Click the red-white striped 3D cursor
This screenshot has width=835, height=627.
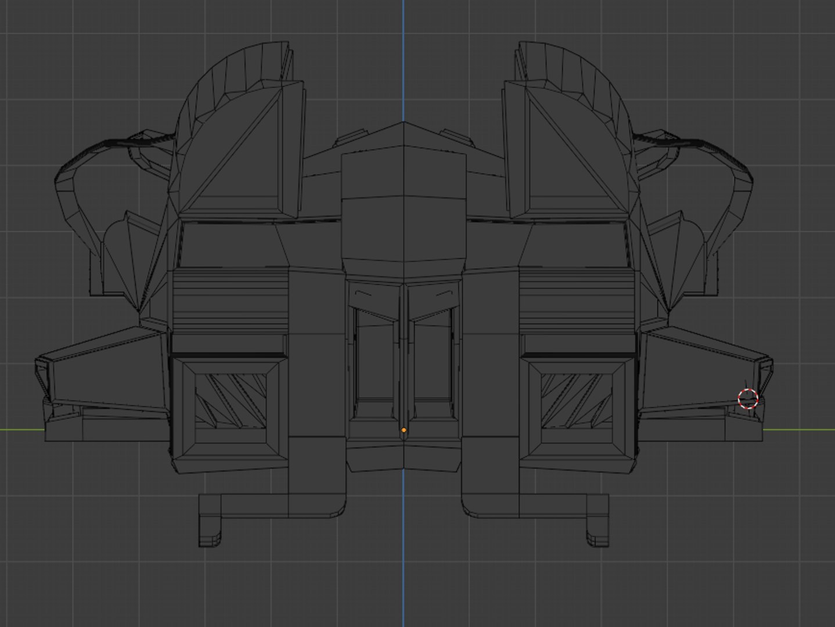(x=748, y=399)
